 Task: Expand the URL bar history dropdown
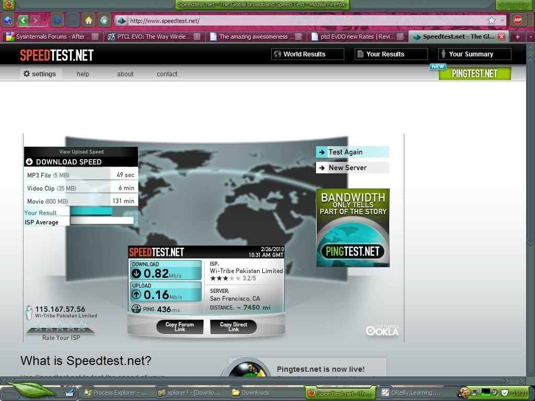coord(502,21)
